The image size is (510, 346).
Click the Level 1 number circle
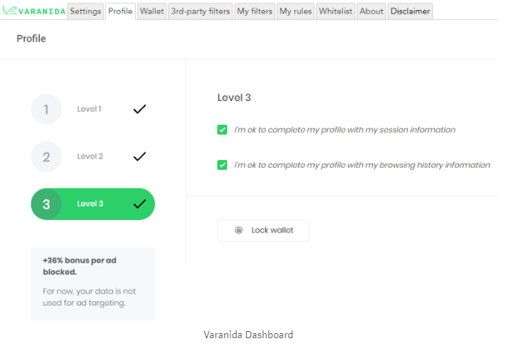click(46, 110)
